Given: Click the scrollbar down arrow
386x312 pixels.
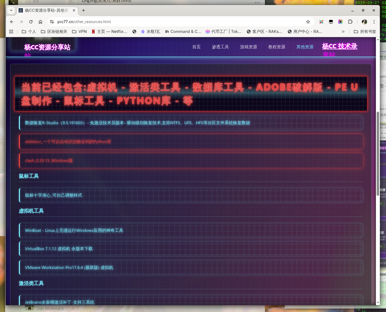Looking at the screenshot, I should click(x=378, y=303).
